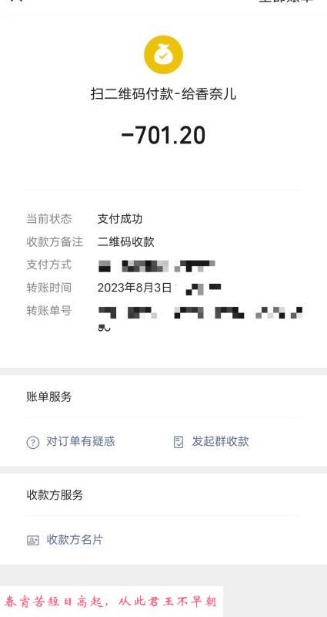Start a group collection via 发起群收款
327x617 pixels.
pyautogui.click(x=220, y=441)
